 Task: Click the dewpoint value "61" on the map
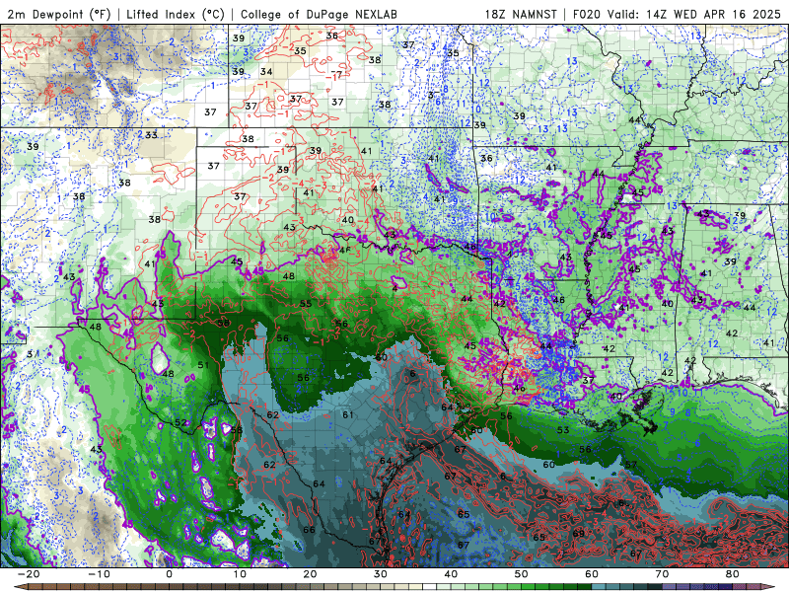pos(348,414)
